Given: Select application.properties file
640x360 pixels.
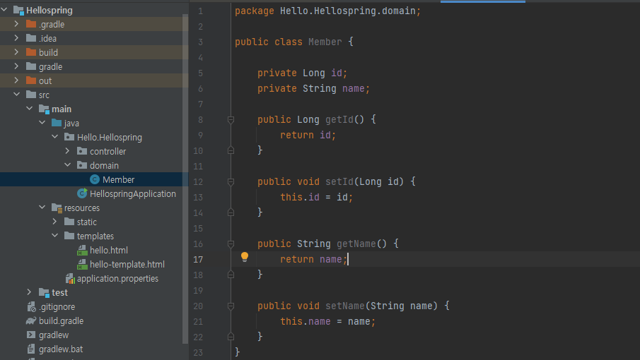Looking at the screenshot, I should pyautogui.click(x=117, y=279).
